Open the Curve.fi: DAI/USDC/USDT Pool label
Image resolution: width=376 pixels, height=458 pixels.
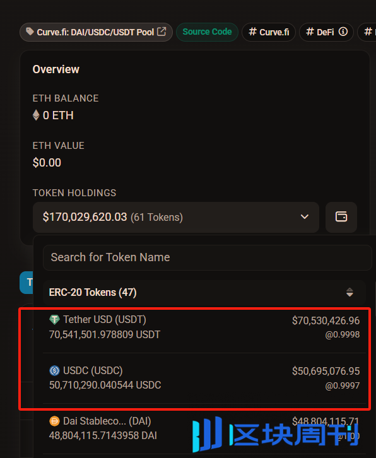tap(96, 32)
